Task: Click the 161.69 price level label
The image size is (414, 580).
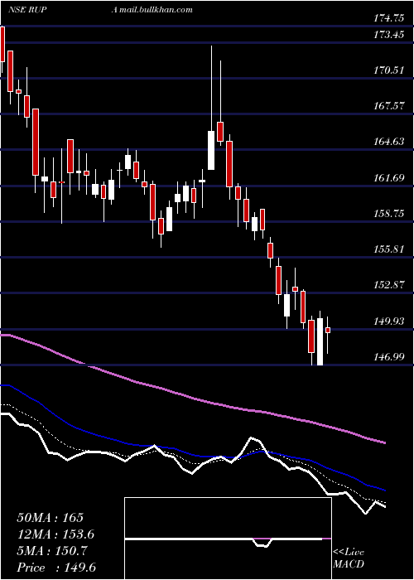Action: (388, 178)
